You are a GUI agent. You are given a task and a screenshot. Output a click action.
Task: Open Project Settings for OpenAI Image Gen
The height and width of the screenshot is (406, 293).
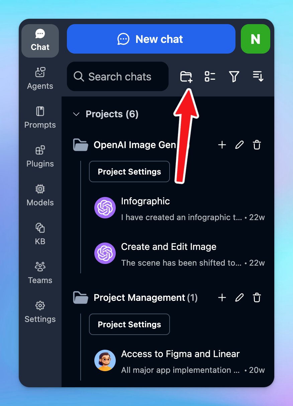129,172
